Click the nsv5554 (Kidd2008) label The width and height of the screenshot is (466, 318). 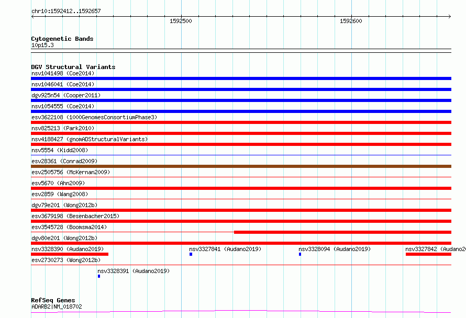[60, 150]
